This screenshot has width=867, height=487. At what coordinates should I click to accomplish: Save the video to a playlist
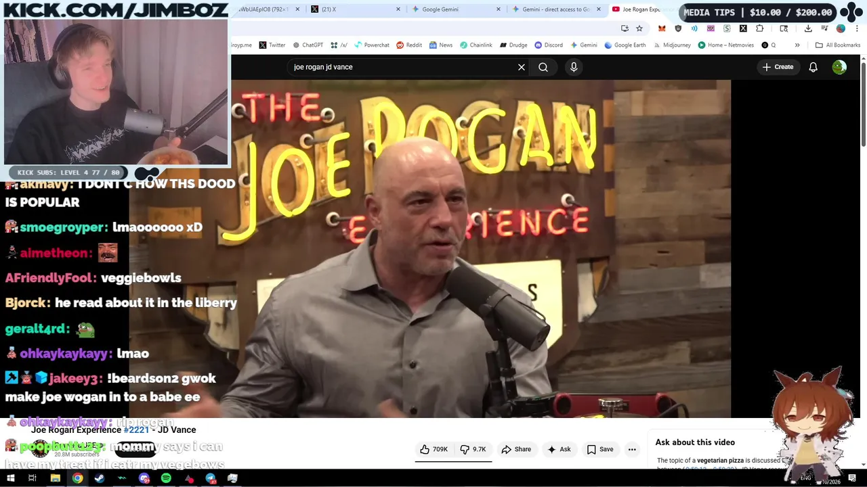pos(600,449)
